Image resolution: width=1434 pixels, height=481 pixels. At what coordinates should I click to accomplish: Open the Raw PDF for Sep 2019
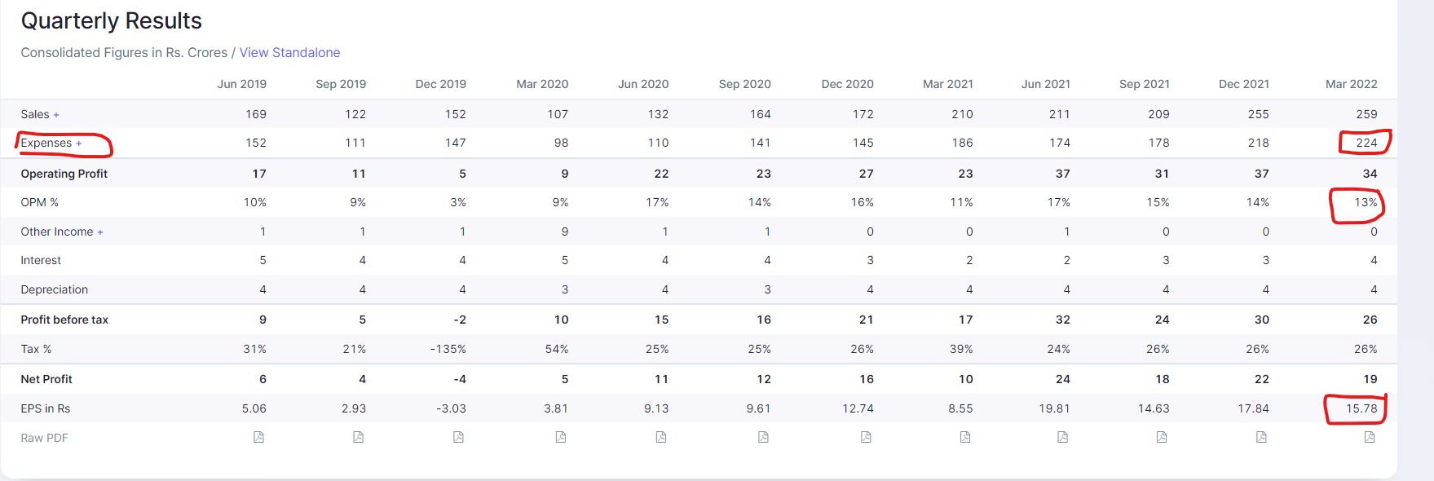(x=358, y=438)
